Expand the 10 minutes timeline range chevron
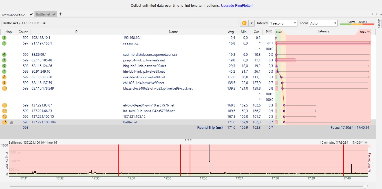The image size is (382, 189). (366, 143)
